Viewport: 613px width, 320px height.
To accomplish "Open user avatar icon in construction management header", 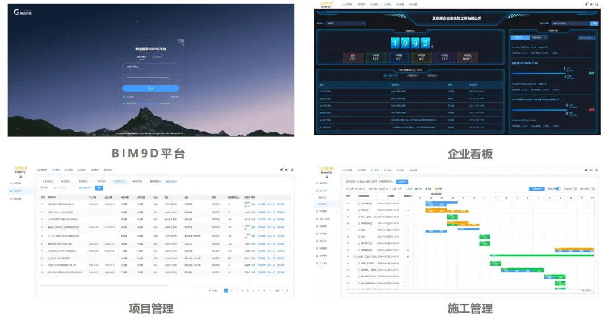I will (597, 170).
